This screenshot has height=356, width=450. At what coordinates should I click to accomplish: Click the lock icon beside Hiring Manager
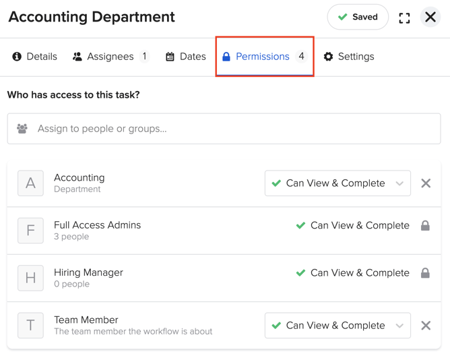(x=425, y=273)
